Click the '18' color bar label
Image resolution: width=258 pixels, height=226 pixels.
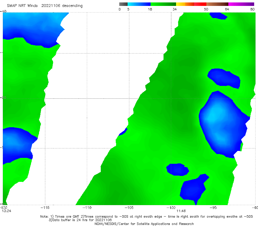150,9
